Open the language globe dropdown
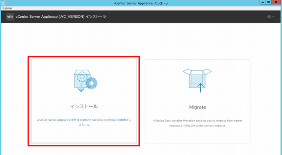The height and width of the screenshot is (155, 282). pyautogui.click(x=271, y=17)
